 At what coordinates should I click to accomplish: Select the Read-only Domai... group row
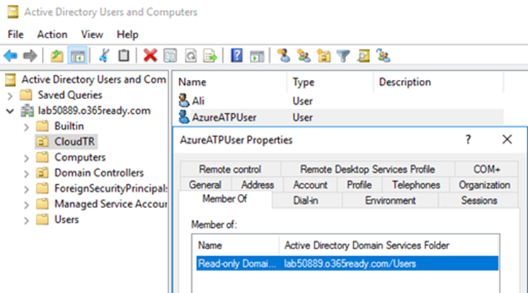coord(348,263)
